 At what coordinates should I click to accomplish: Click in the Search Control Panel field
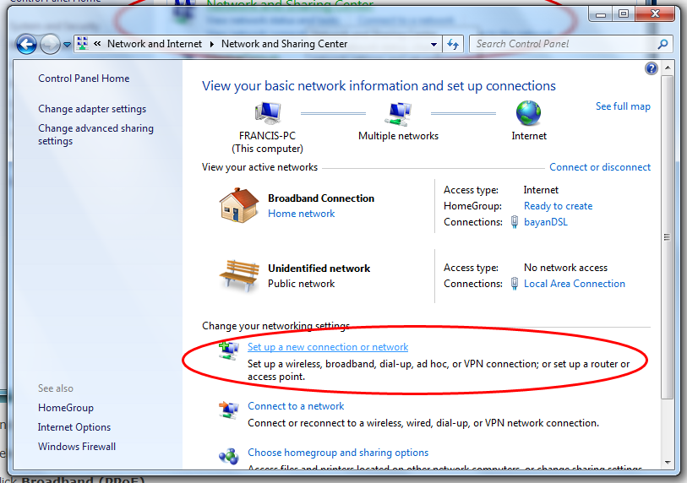coord(562,44)
